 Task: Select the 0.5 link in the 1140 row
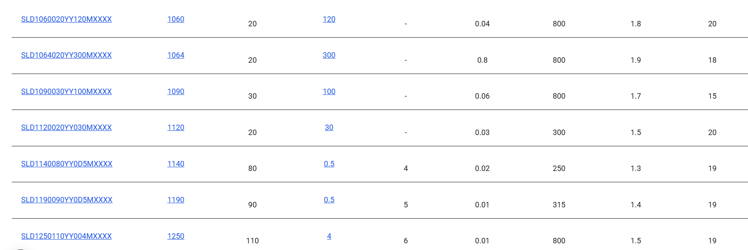[329, 164]
